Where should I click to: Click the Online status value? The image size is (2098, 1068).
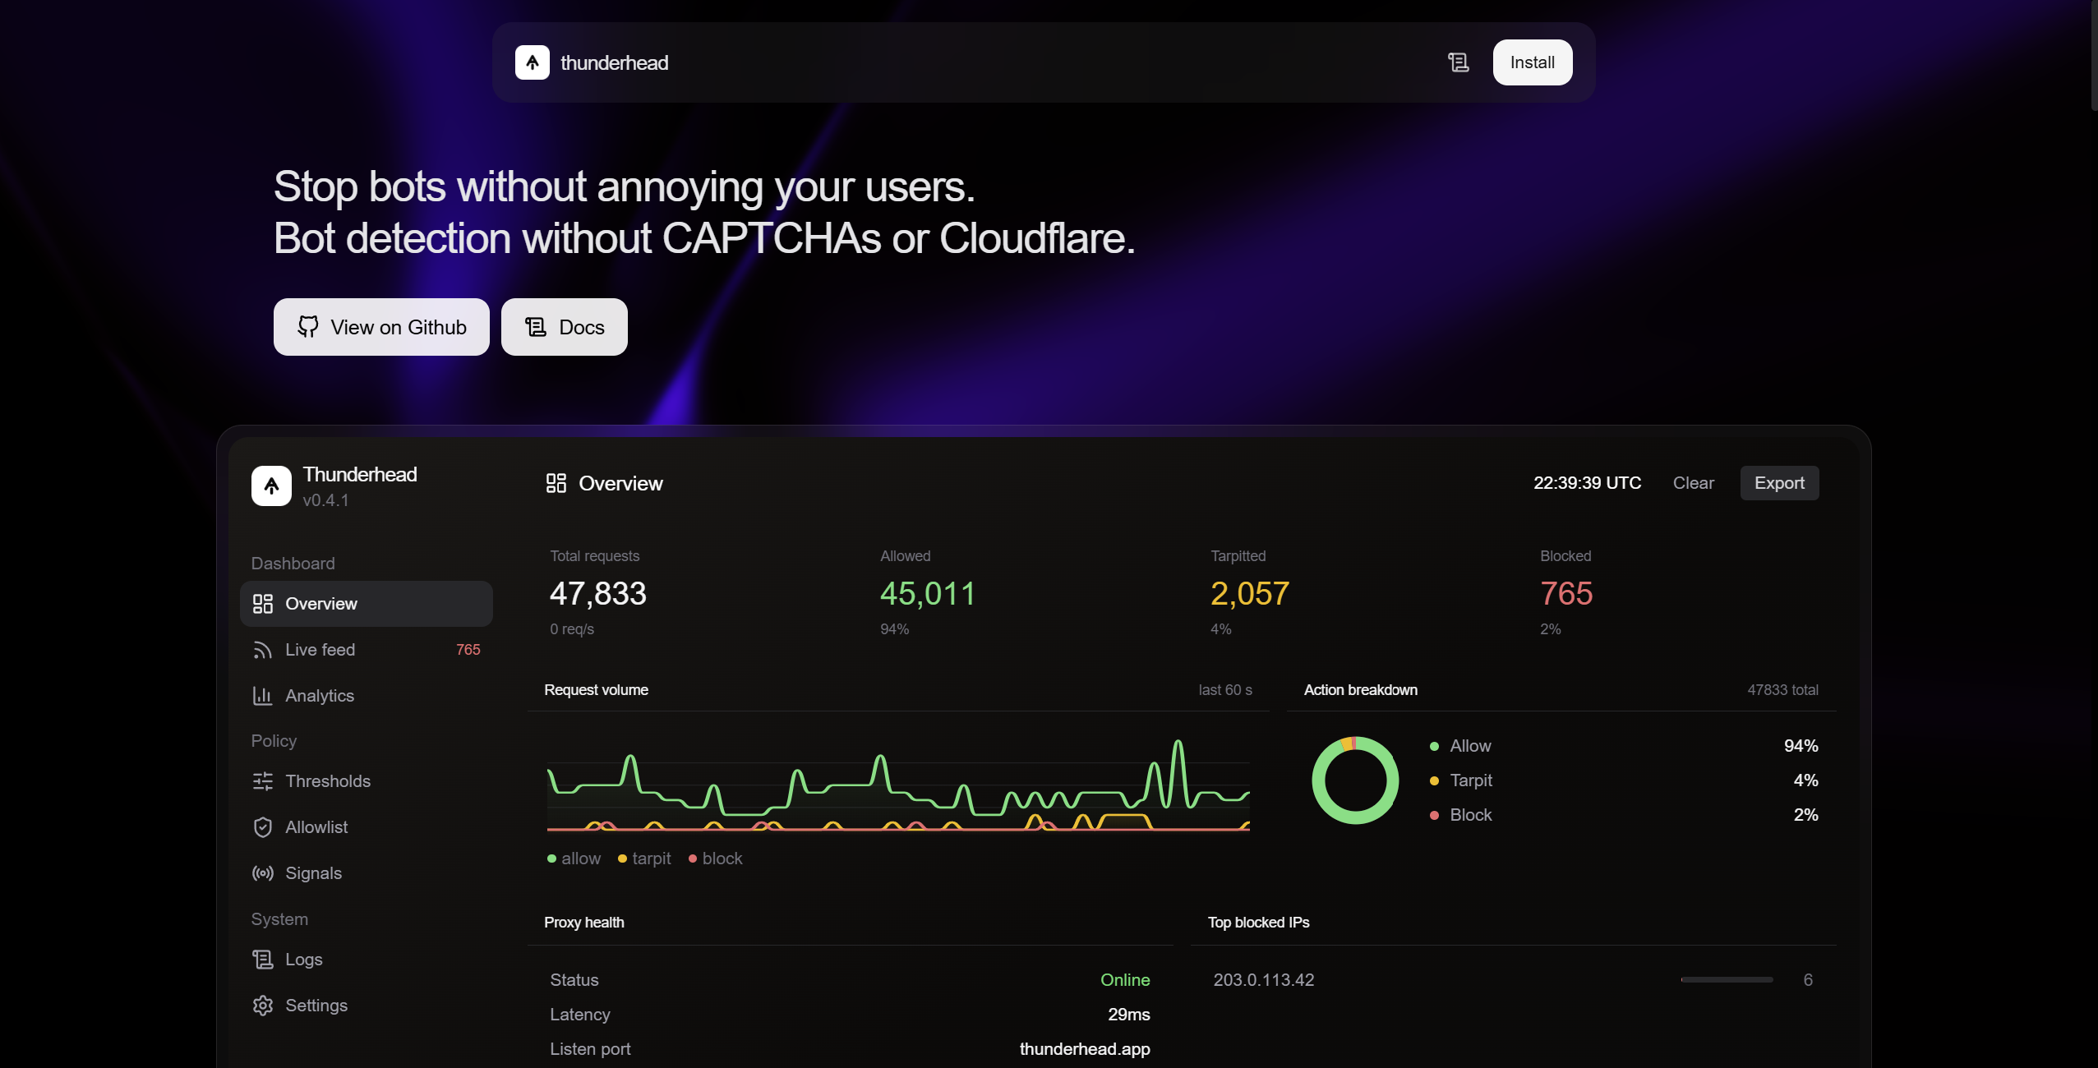tap(1125, 980)
